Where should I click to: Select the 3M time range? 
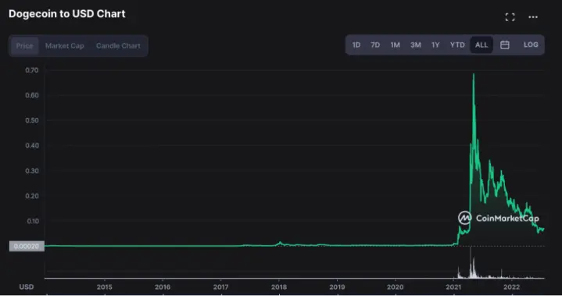coord(415,45)
